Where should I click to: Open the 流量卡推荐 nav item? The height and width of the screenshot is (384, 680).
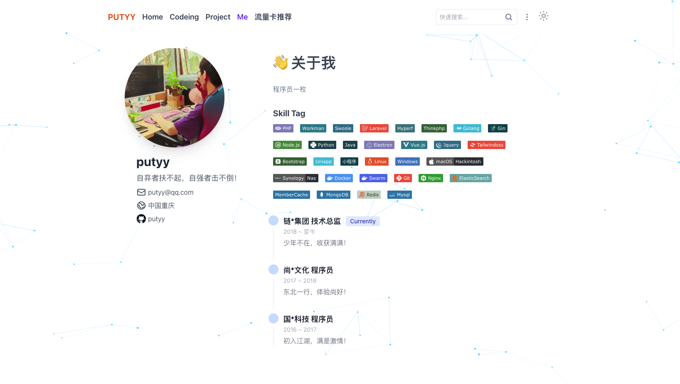coord(273,17)
